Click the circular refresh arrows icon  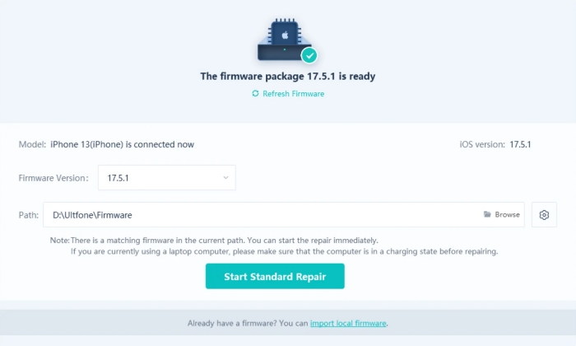tap(255, 94)
